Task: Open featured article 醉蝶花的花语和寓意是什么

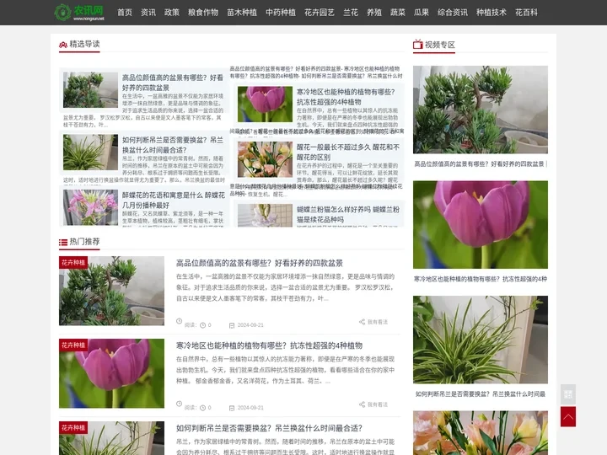Action: click(174, 200)
